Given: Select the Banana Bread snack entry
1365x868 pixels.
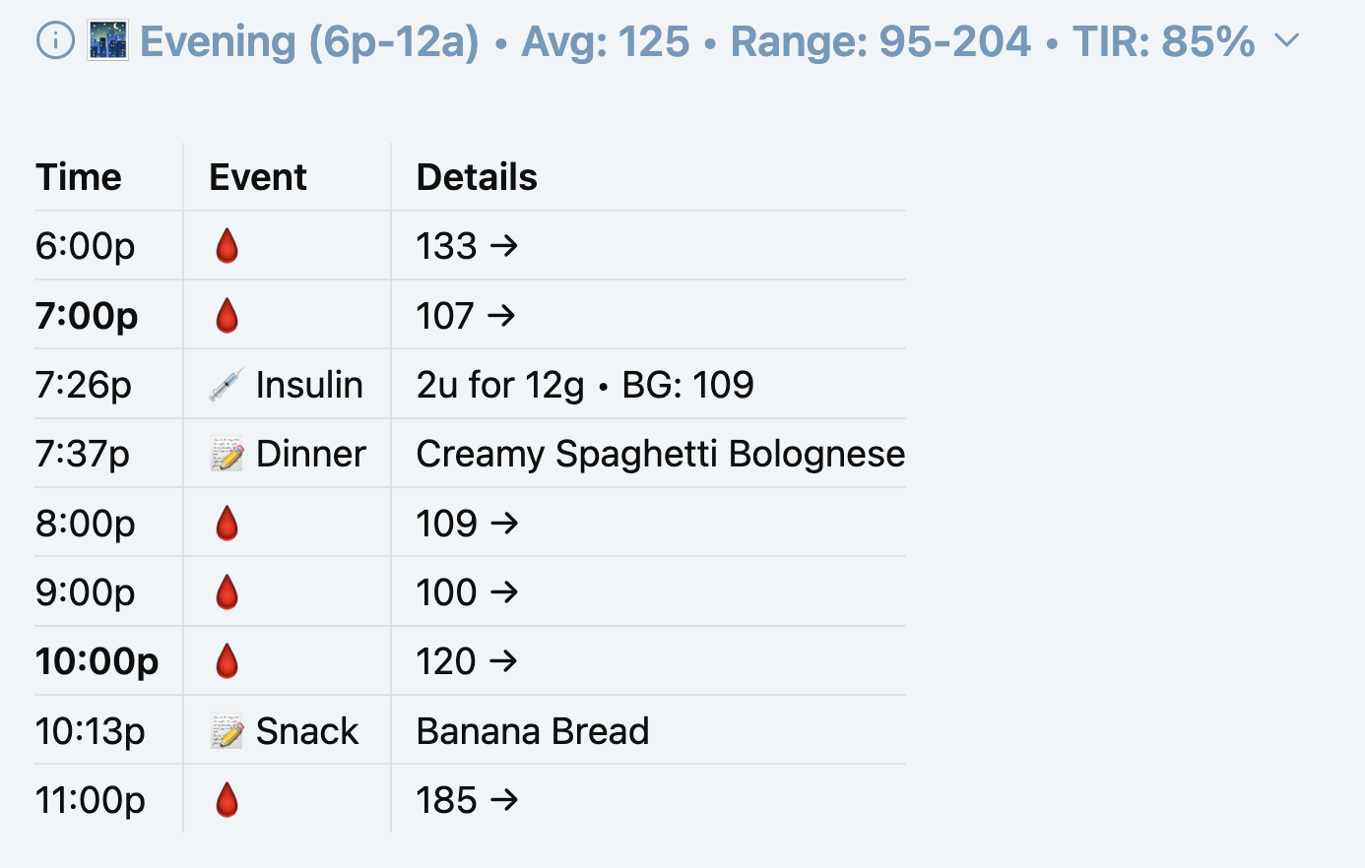Looking at the screenshot, I should point(533,731).
